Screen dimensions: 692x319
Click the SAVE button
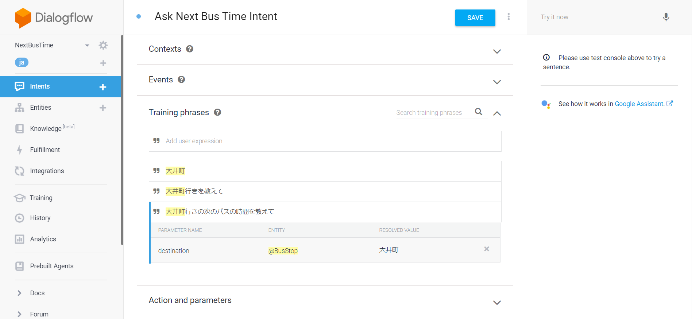click(475, 18)
